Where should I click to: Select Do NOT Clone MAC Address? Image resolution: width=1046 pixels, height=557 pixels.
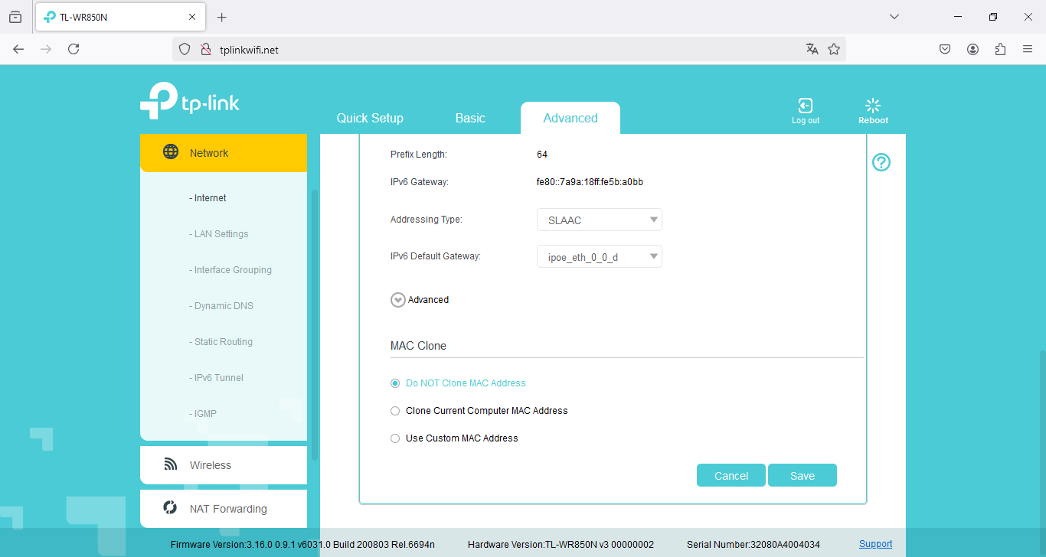click(x=395, y=383)
